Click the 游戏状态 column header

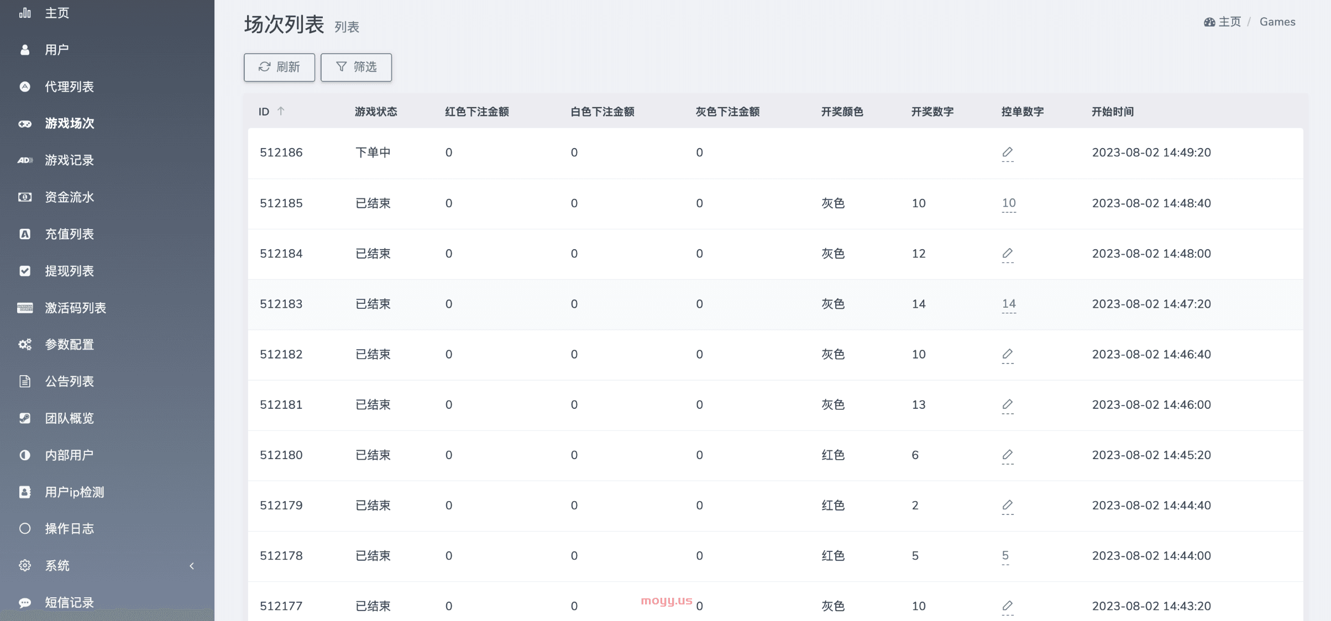coord(376,112)
